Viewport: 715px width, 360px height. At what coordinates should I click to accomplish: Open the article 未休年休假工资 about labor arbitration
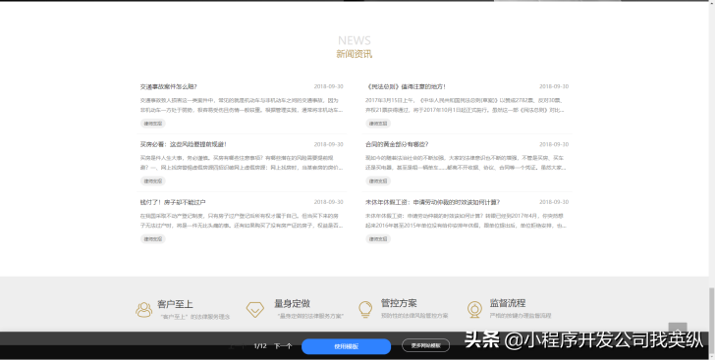pyautogui.click(x=433, y=202)
